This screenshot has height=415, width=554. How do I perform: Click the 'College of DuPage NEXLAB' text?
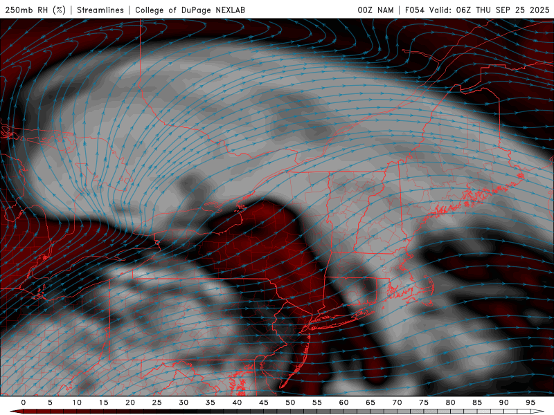pyautogui.click(x=190, y=10)
